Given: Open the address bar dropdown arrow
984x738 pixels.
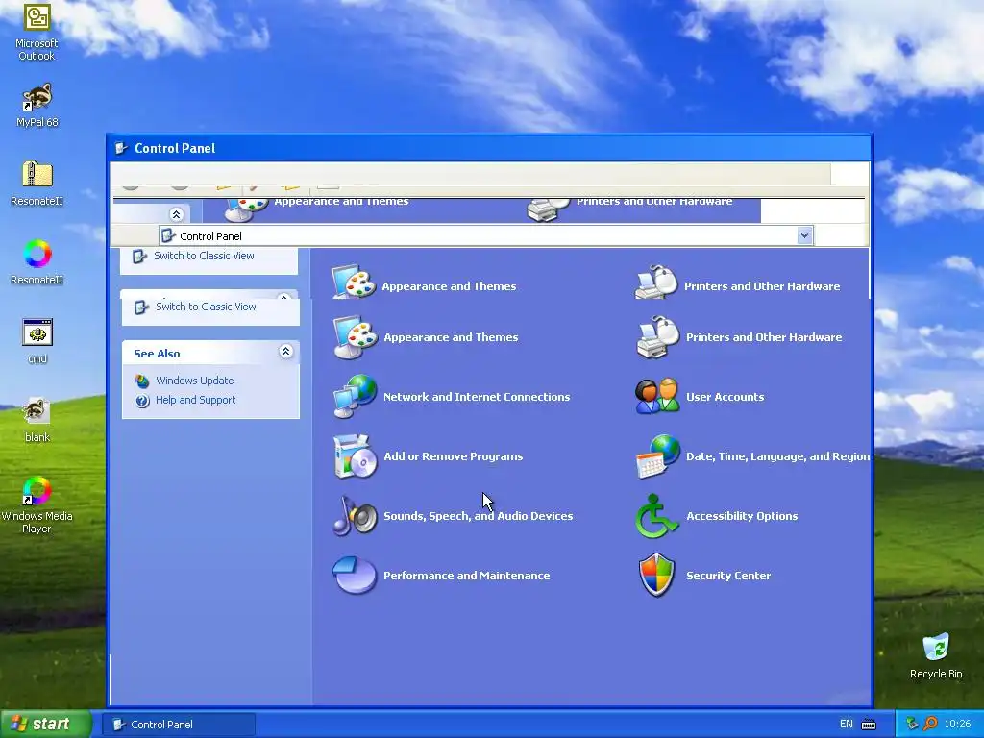Looking at the screenshot, I should coord(804,236).
